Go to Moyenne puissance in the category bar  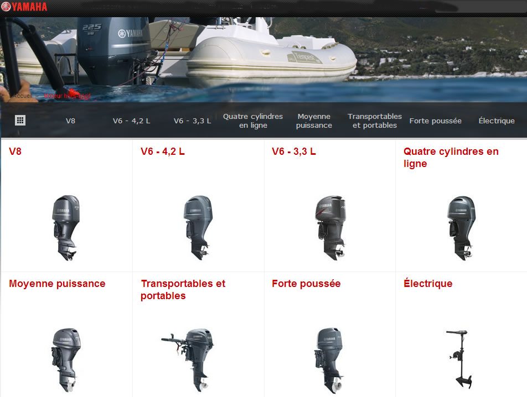click(314, 121)
